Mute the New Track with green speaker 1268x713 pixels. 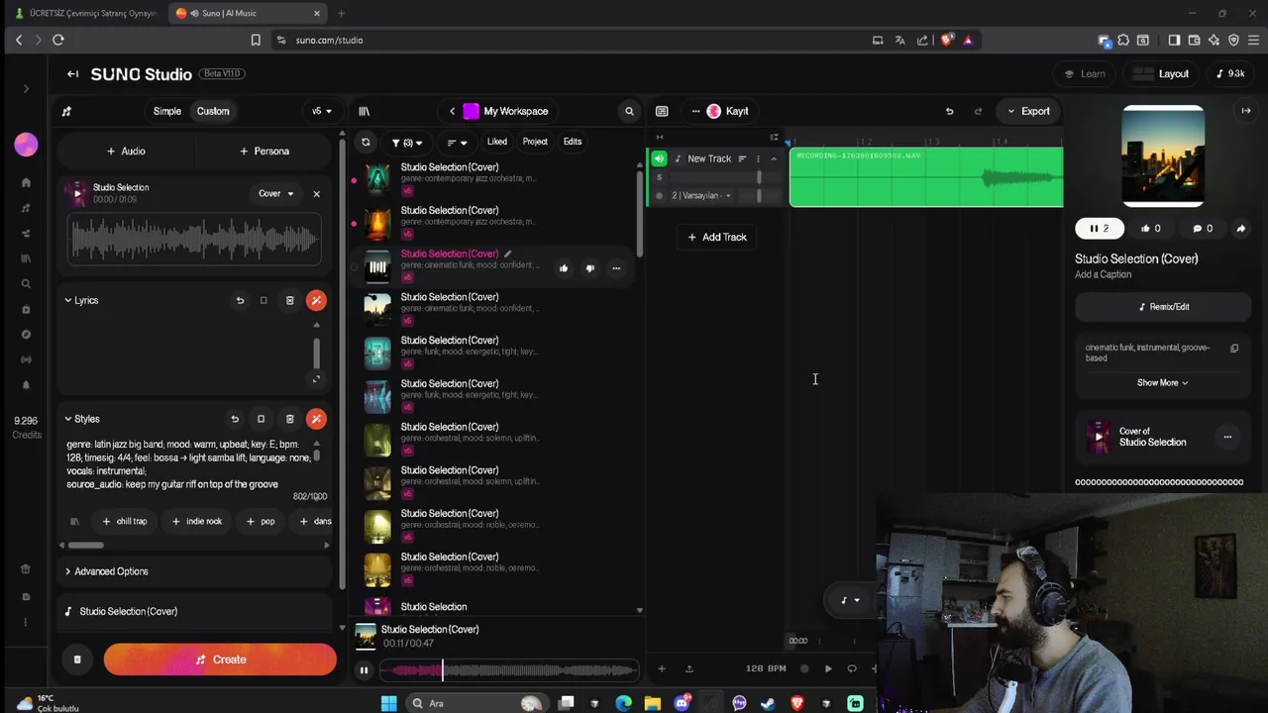coord(660,158)
